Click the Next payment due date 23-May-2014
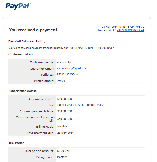The width and height of the screenshot is (157, 162). coord(66,133)
